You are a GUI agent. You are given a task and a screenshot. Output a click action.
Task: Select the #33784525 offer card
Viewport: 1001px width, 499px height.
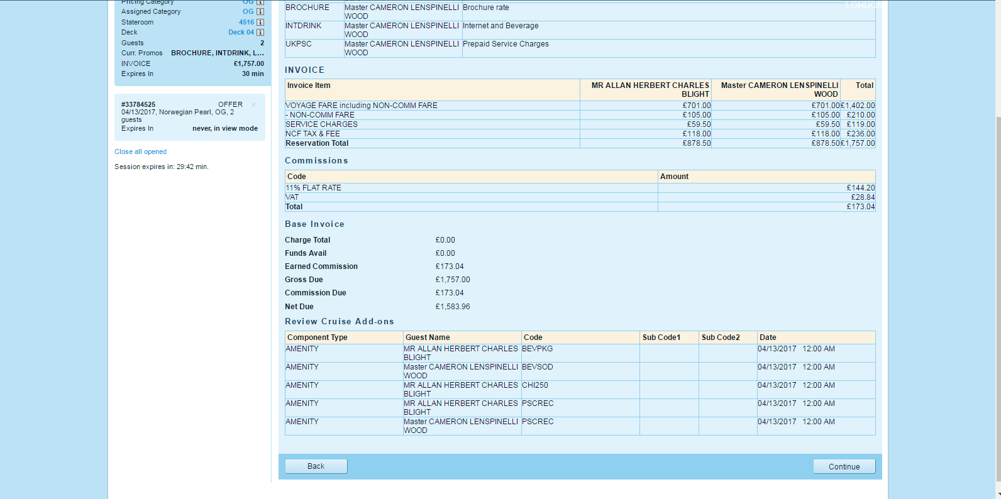click(189, 117)
